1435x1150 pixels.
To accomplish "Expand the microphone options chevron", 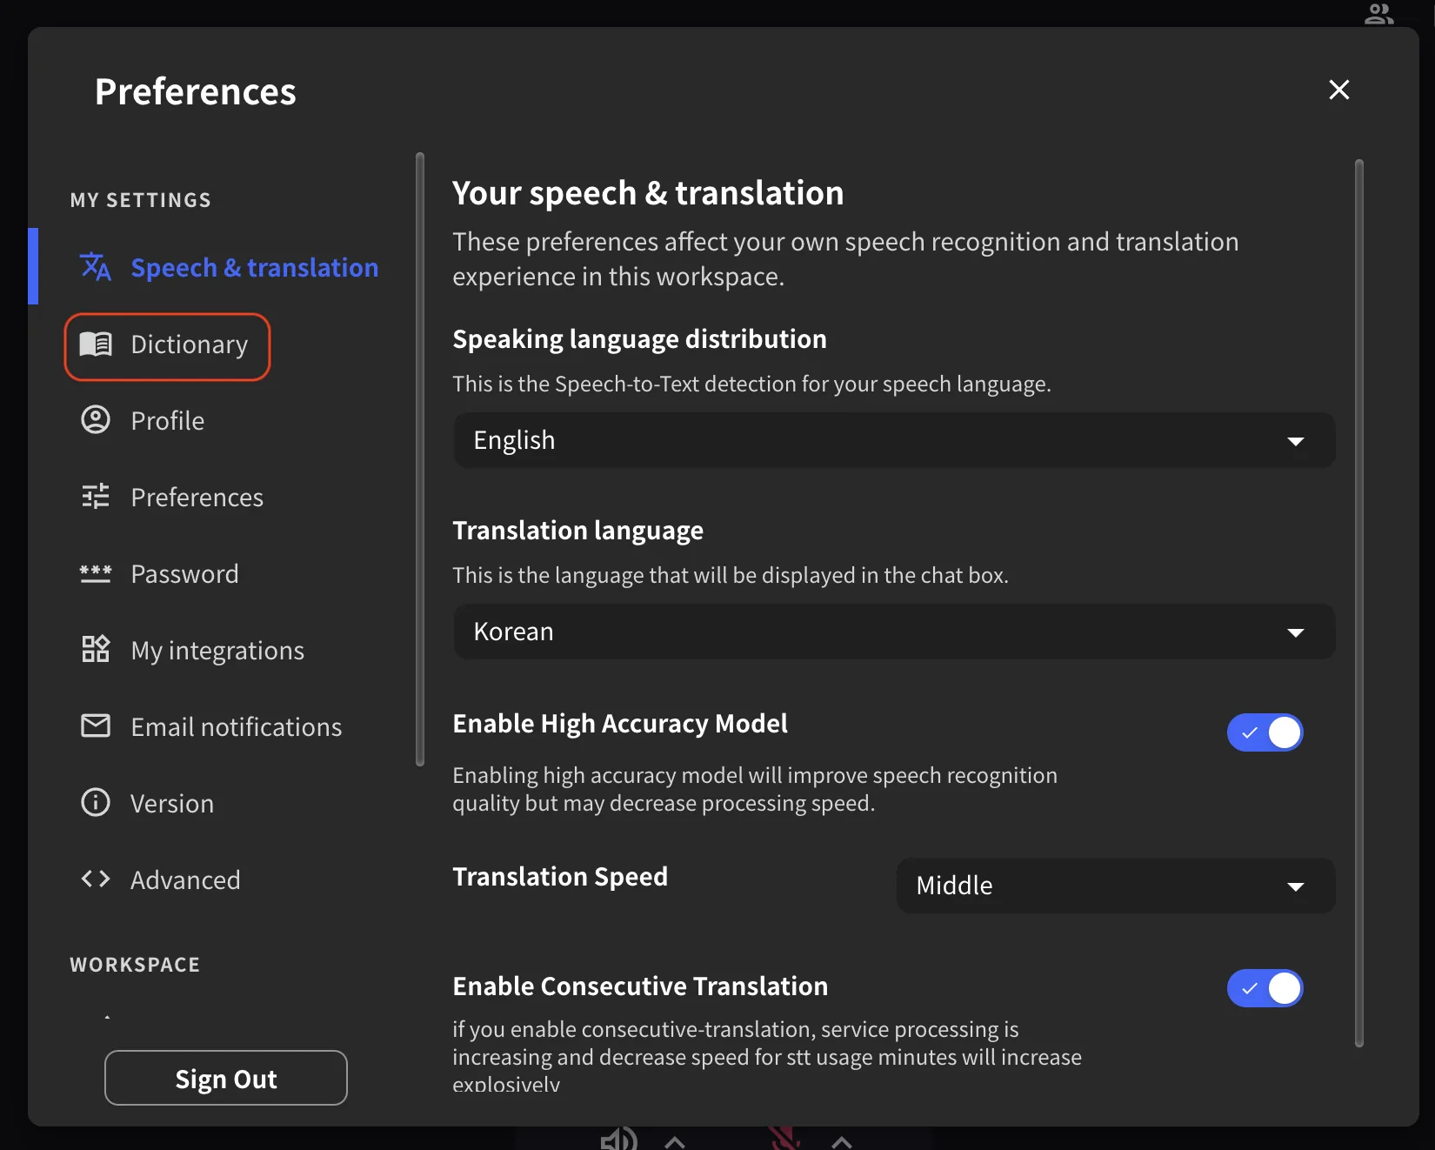I will click(841, 1141).
